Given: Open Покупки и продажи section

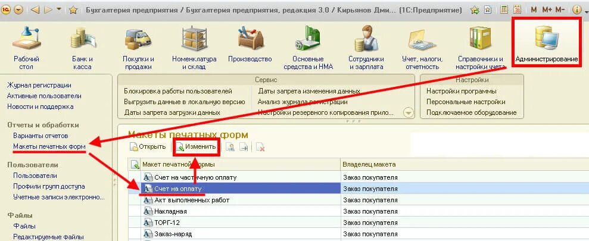Looking at the screenshot, I should (138, 48).
